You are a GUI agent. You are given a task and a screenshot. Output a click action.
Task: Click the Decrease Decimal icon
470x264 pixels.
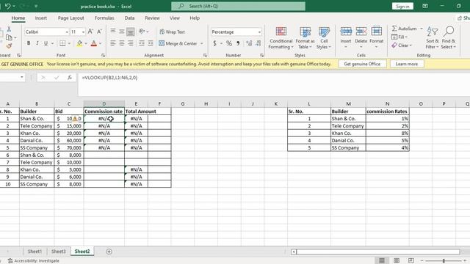(258, 43)
